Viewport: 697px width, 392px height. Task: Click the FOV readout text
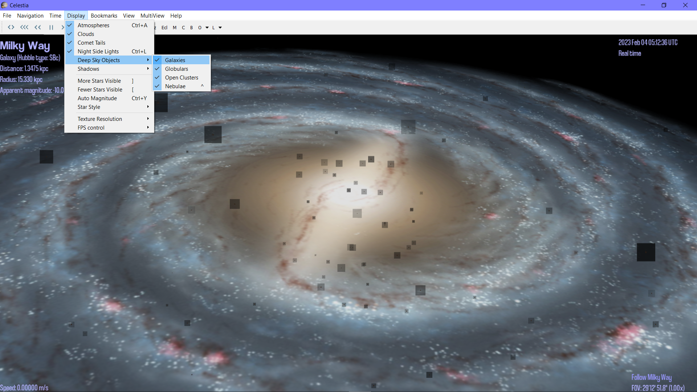coord(658,388)
